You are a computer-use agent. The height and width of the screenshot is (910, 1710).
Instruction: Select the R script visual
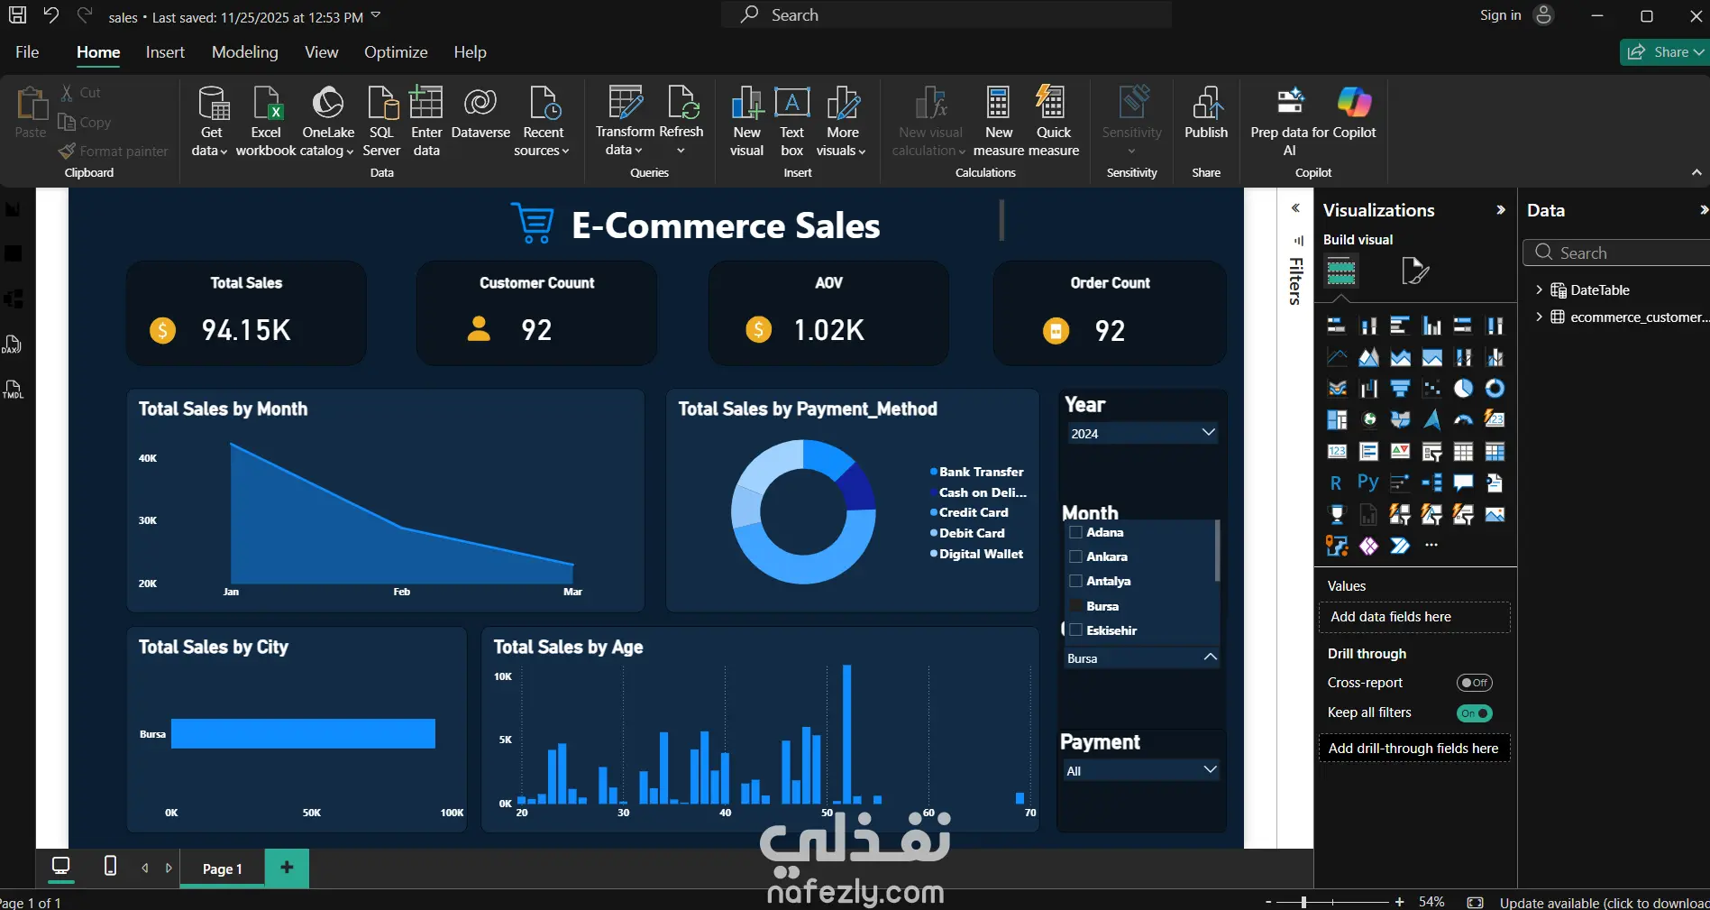(x=1337, y=483)
